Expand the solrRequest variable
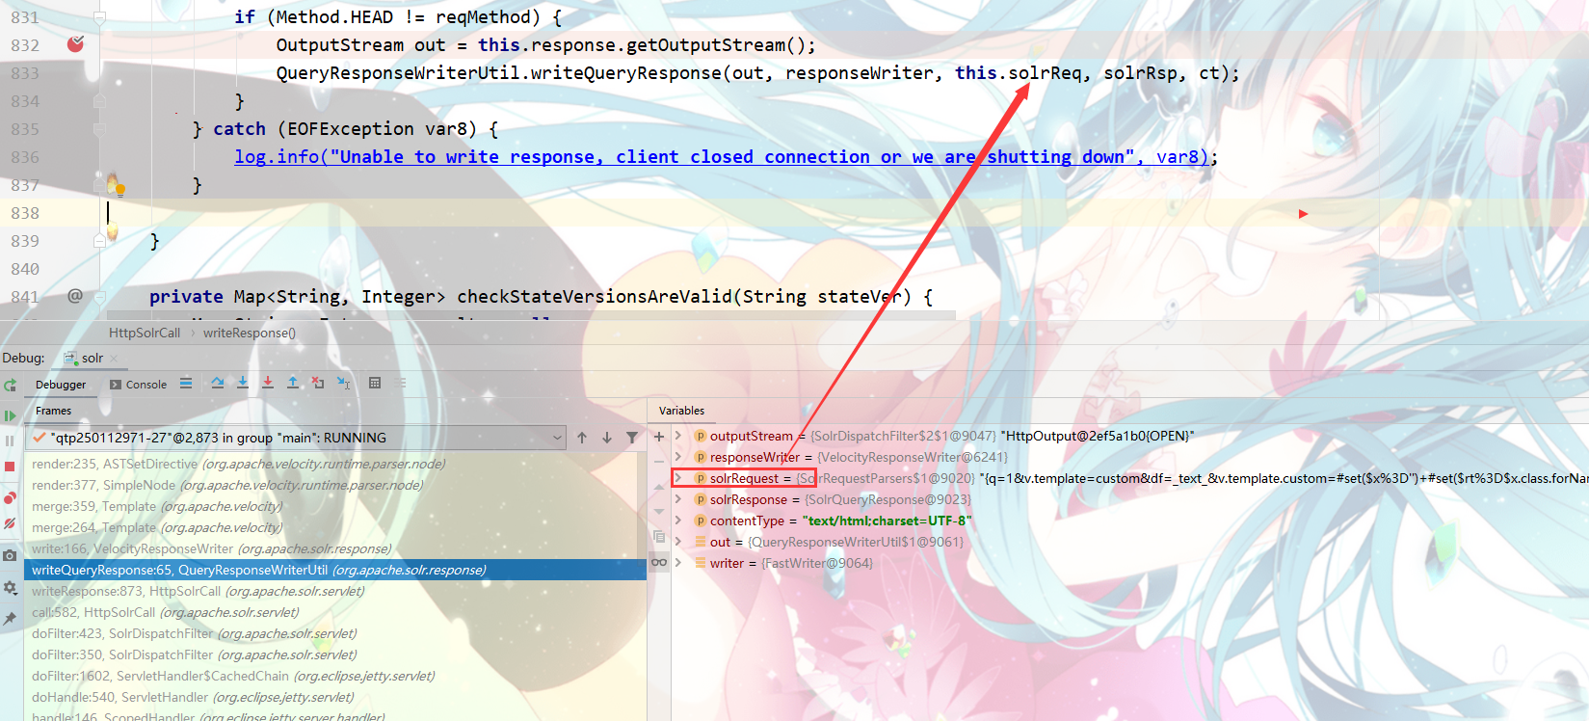1589x721 pixels. click(678, 478)
